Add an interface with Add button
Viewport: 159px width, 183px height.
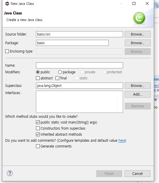pyautogui.click(x=138, y=94)
